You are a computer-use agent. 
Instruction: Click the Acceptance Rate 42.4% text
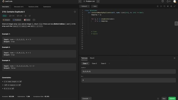[41, 96]
